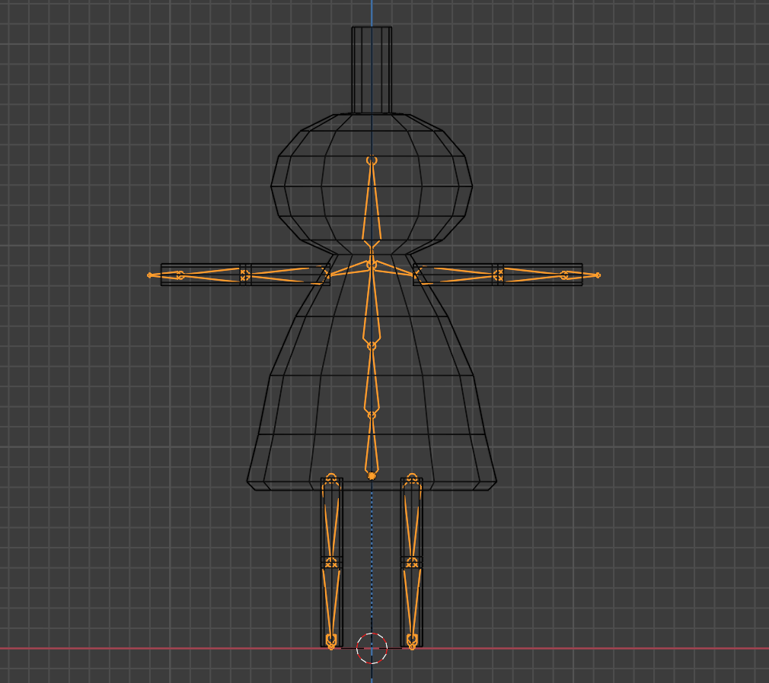Select the middle spine bone
This screenshot has width=769, height=683.
[372, 381]
